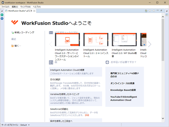Image resolution: width=169 pixels, height=127 pixels.
Task: Maximize the welcome view panel
Action: click(x=161, y=11)
